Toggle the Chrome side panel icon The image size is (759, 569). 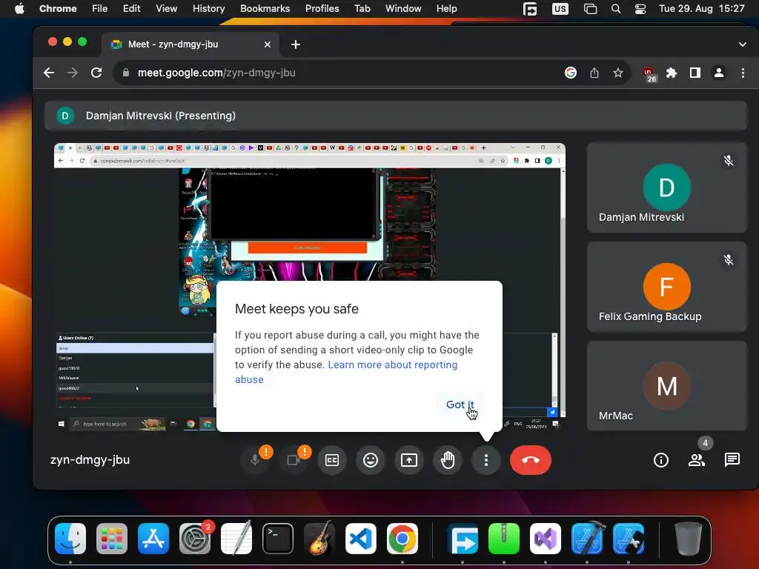(x=695, y=73)
